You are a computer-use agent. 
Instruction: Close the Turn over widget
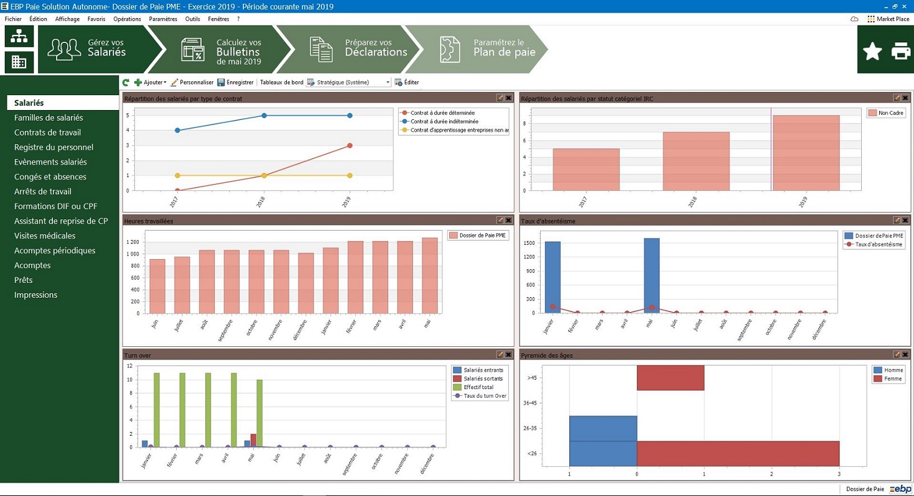pos(508,354)
